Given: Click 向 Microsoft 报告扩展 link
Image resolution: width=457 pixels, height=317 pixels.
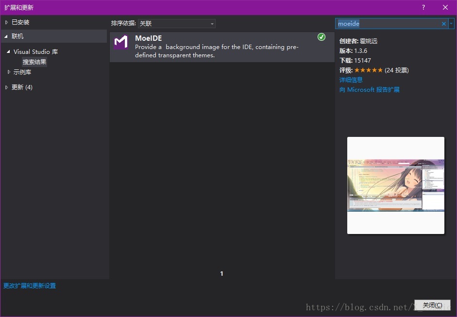Looking at the screenshot, I should click(x=369, y=90).
